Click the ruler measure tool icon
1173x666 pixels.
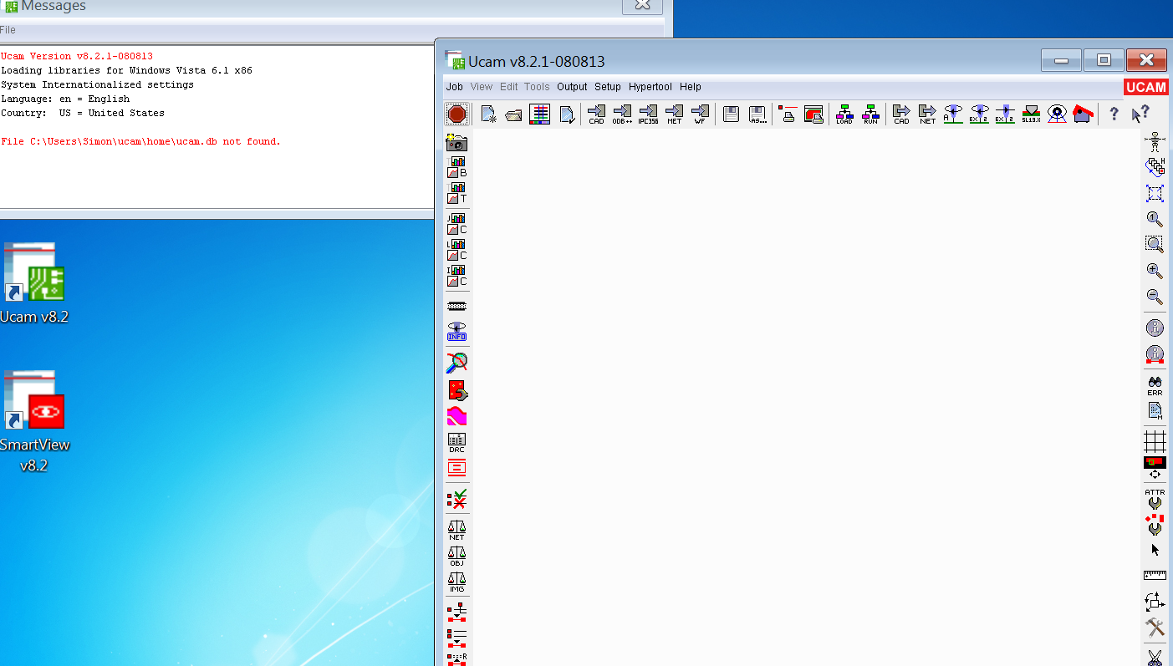[x=1155, y=575]
